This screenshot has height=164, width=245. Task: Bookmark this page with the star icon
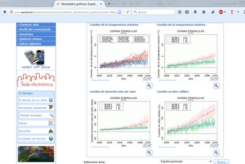tap(180, 12)
